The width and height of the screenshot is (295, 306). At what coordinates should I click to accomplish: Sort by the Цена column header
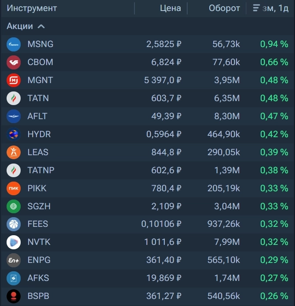pos(170,8)
